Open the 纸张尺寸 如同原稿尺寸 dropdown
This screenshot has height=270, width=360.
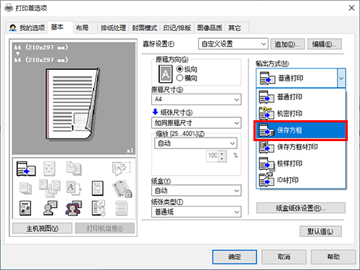point(196,123)
